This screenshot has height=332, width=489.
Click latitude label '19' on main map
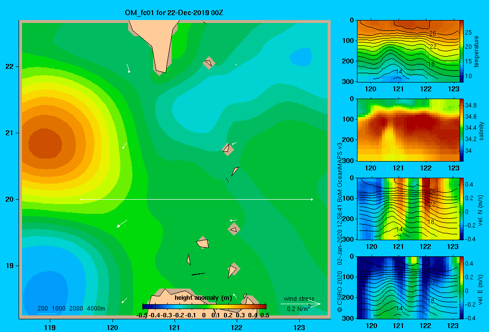coord(10,266)
